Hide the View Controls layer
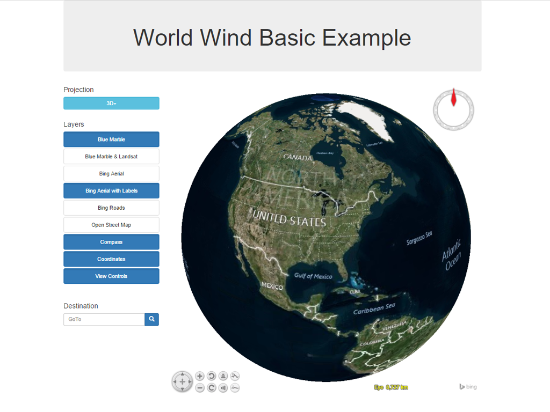This screenshot has height=412, width=550. 111,276
